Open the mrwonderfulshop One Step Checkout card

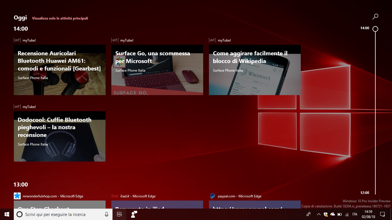coord(60,205)
